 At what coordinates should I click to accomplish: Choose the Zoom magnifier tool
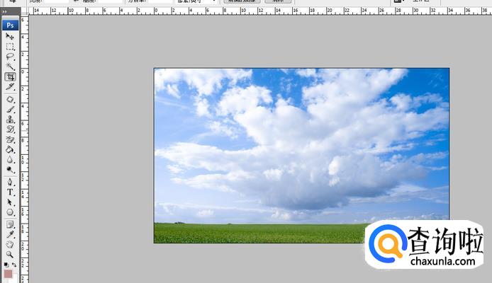tap(10, 254)
